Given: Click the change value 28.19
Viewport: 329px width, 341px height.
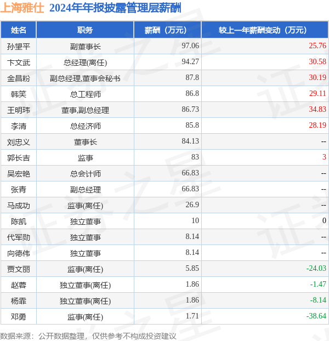Looking at the screenshot, I should pos(317,125).
